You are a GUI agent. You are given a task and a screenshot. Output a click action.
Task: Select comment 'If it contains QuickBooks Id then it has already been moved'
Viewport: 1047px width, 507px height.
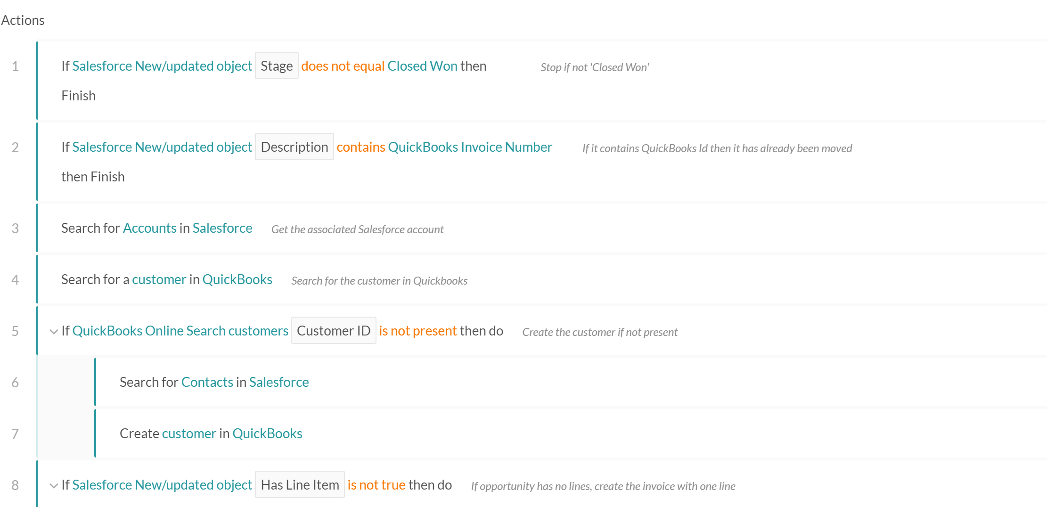[x=717, y=148]
